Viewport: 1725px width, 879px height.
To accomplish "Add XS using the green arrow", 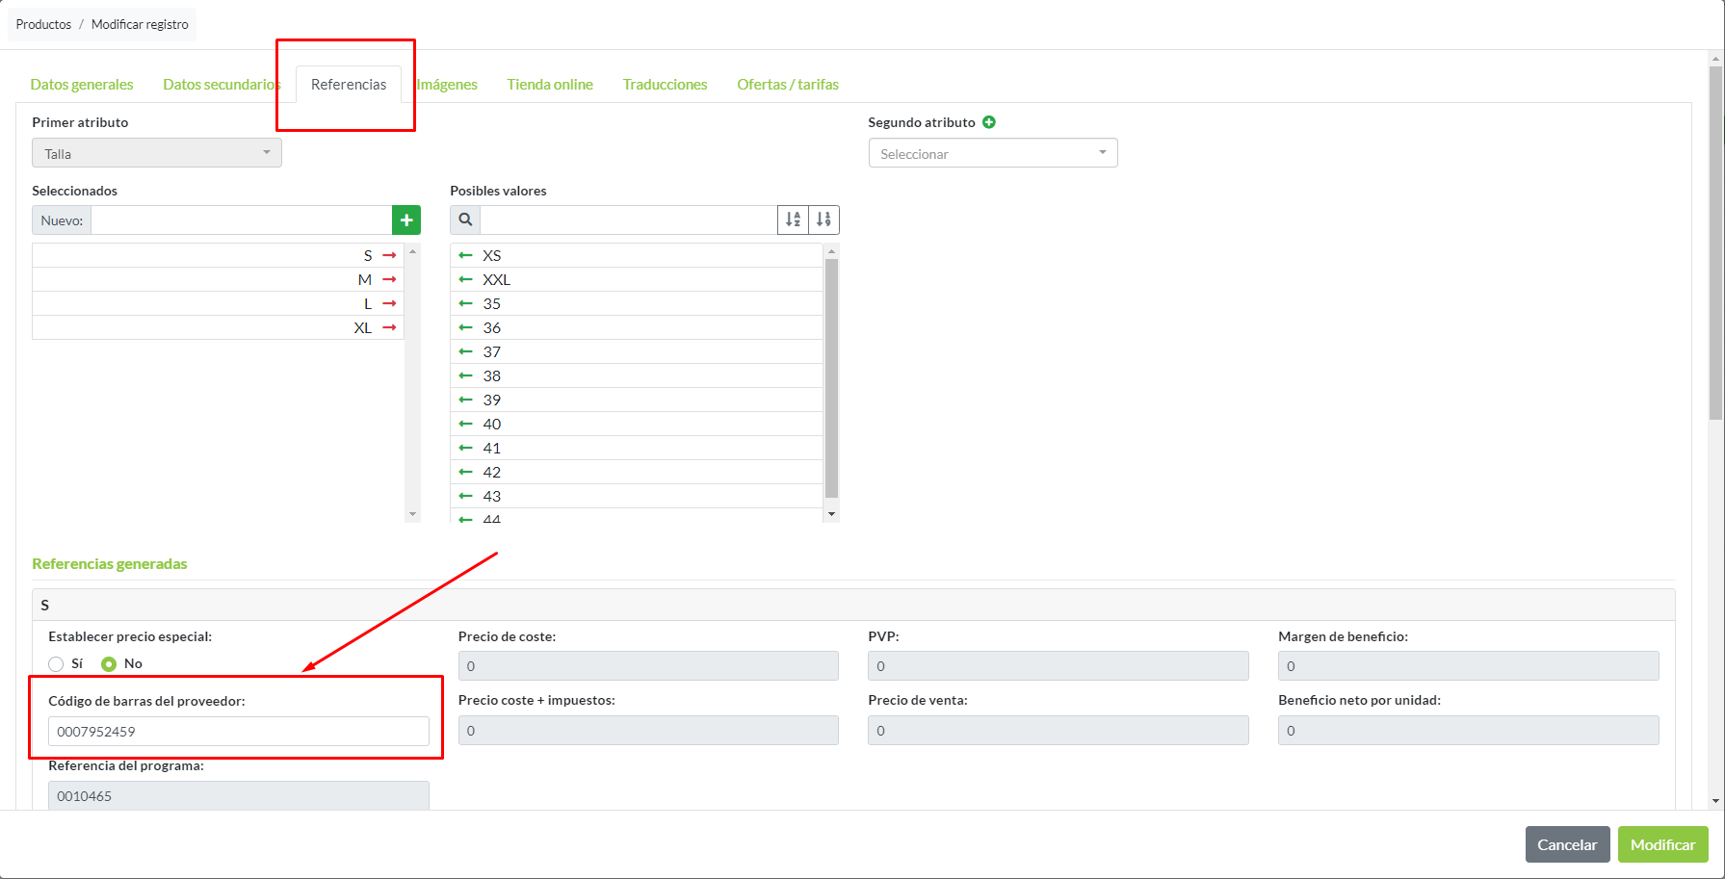I will 466,255.
